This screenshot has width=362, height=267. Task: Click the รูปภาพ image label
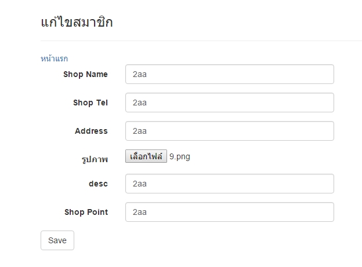coord(95,159)
